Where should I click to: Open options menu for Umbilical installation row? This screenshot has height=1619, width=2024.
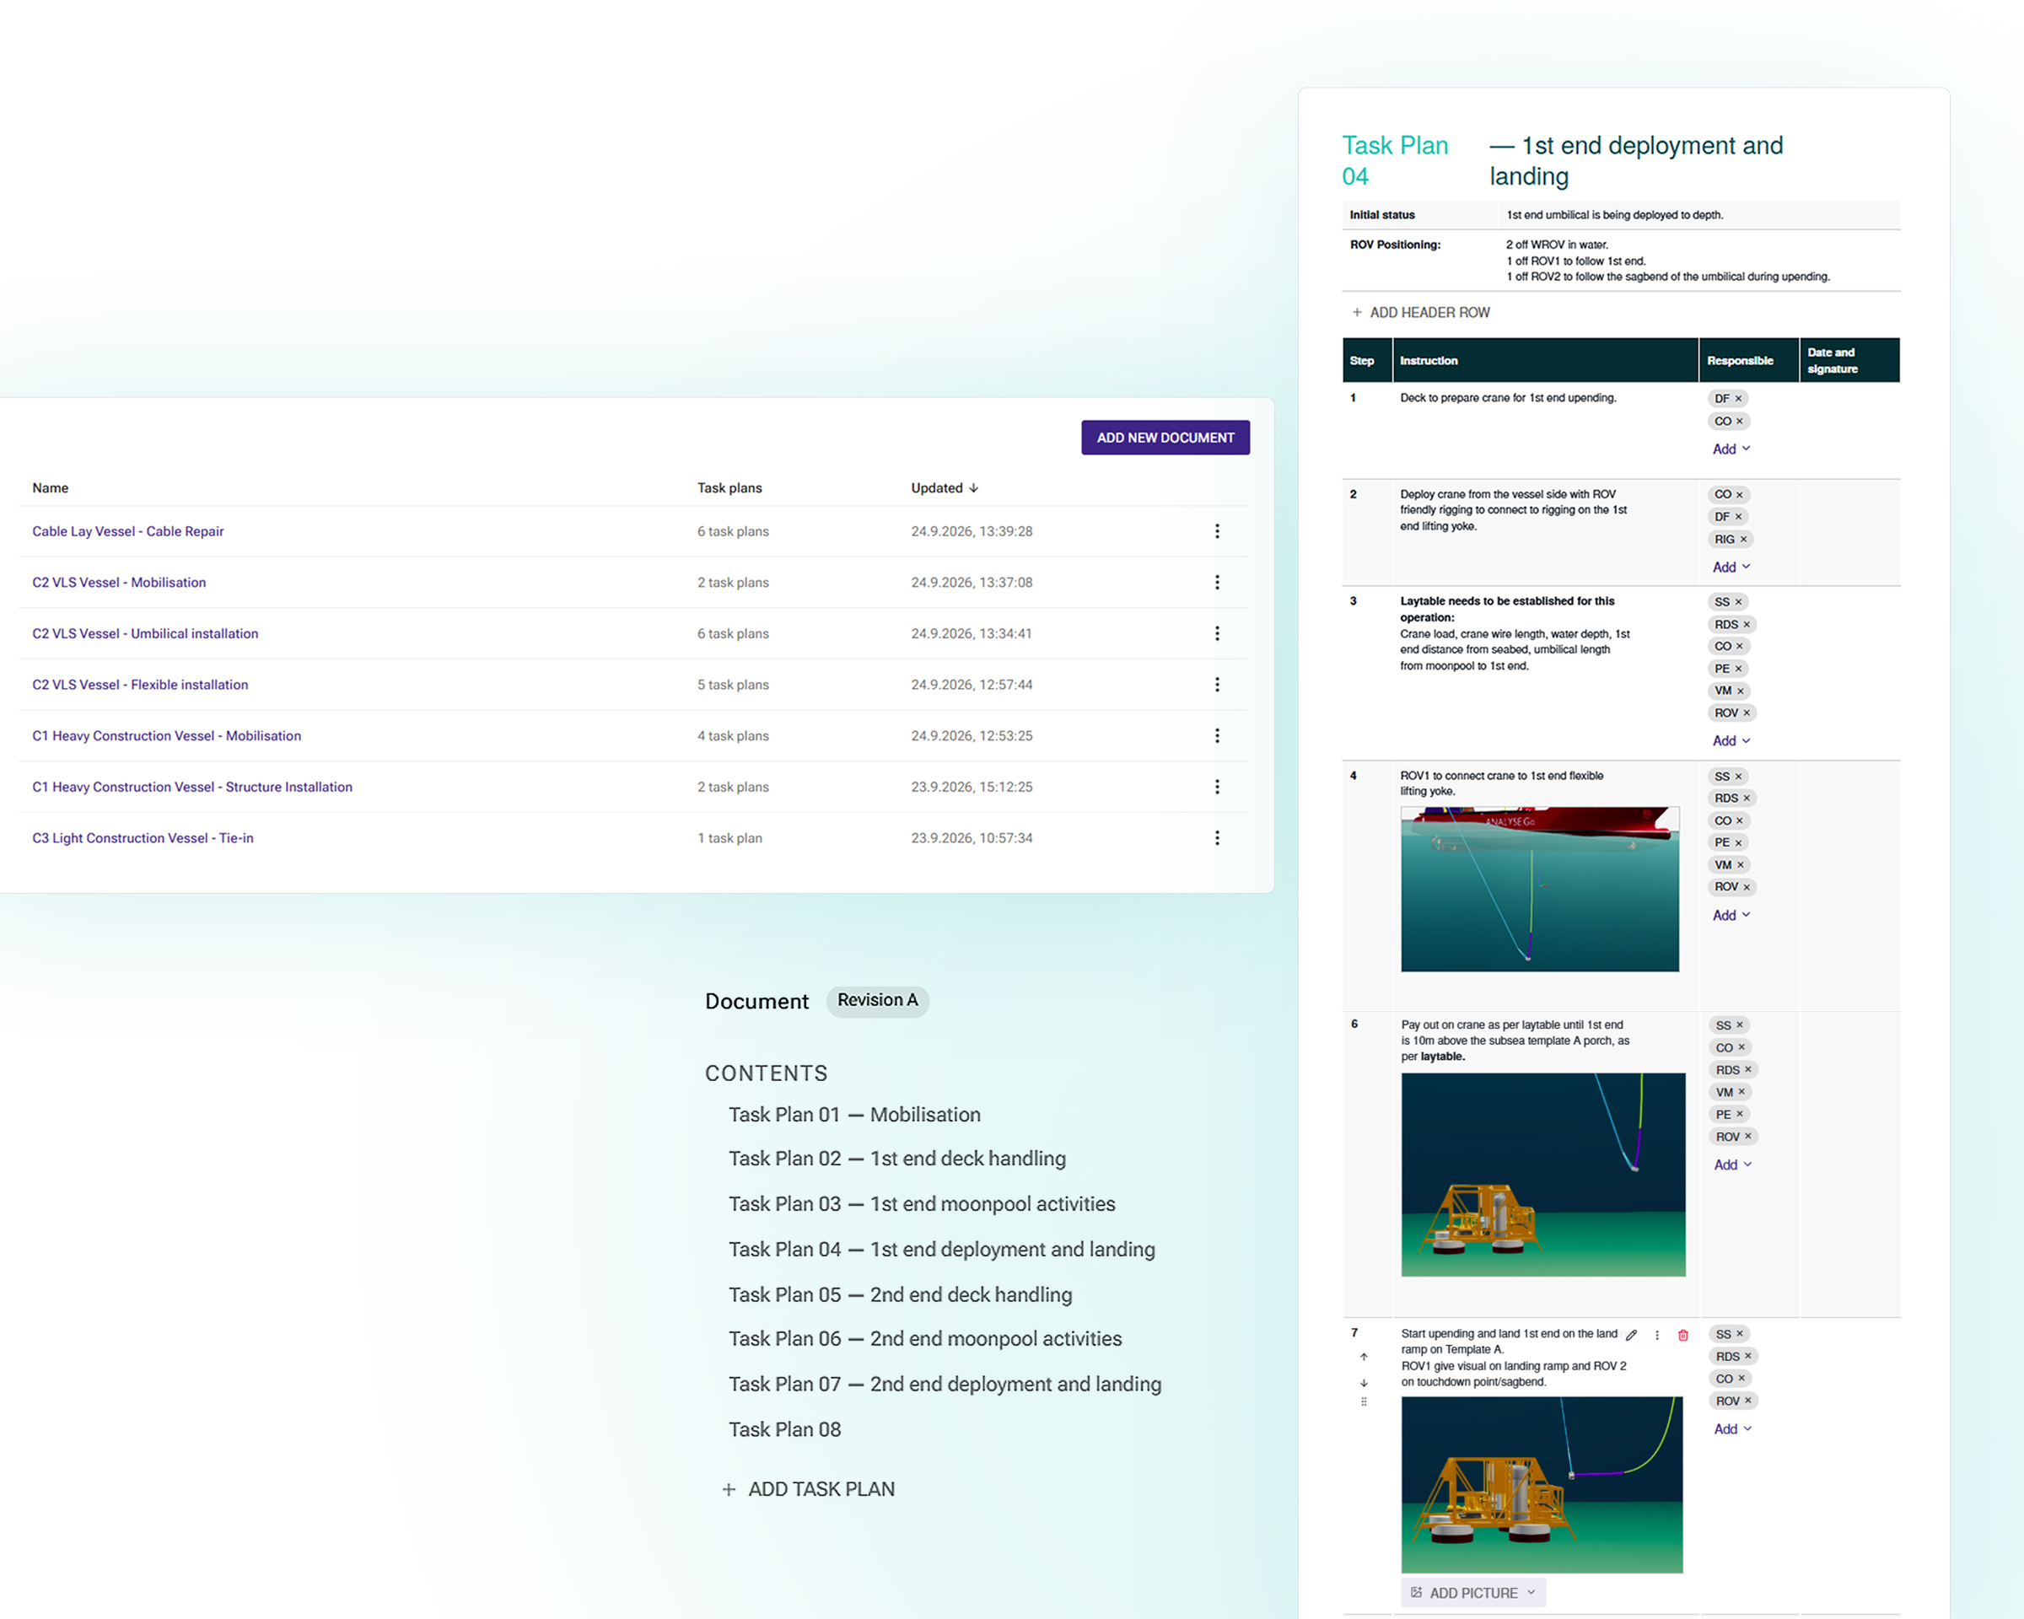[x=1218, y=633]
